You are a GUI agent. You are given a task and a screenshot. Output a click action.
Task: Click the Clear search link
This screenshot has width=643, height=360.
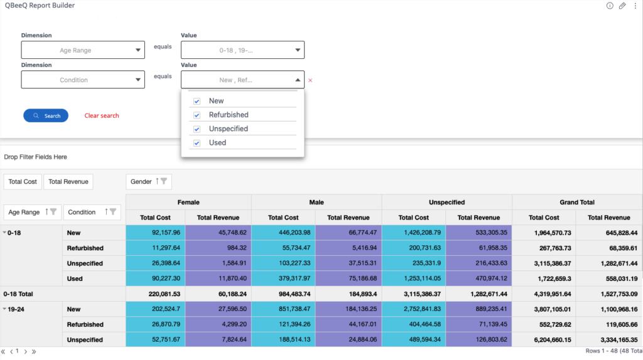click(x=102, y=115)
